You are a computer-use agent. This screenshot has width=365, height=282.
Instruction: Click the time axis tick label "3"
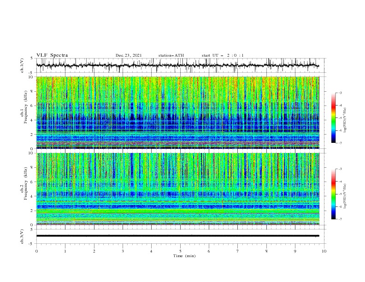tap(123, 251)
